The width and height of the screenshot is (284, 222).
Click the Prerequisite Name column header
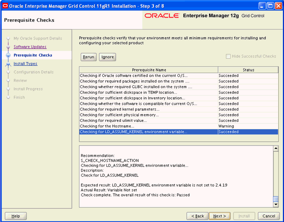(x=149, y=70)
